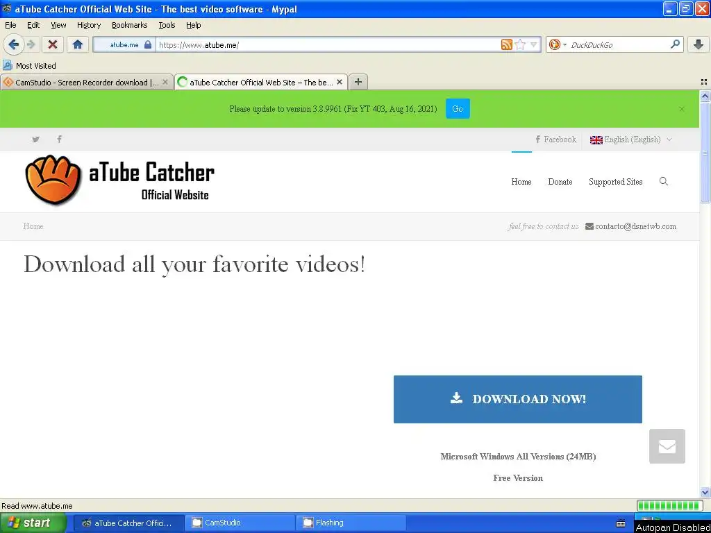Image resolution: width=711 pixels, height=533 pixels.
Task: Open the Facebook link in top bar
Action: pyautogui.click(x=556, y=139)
